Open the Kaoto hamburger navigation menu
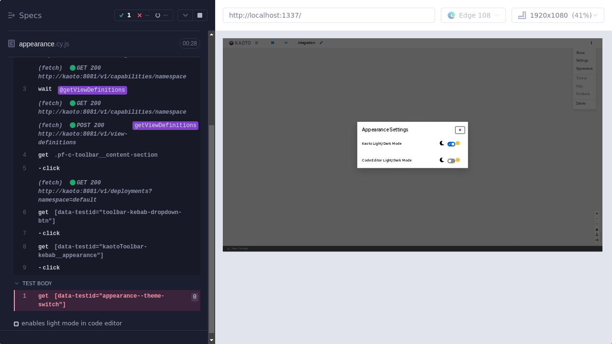Viewport: 612px width, 344px height. pos(256,43)
